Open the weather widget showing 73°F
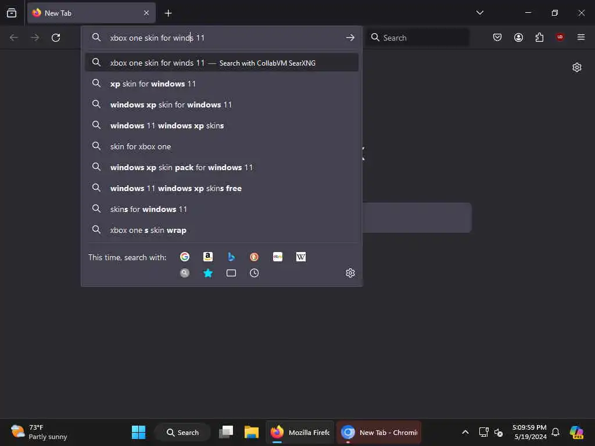Image resolution: width=595 pixels, height=446 pixels. 39,432
